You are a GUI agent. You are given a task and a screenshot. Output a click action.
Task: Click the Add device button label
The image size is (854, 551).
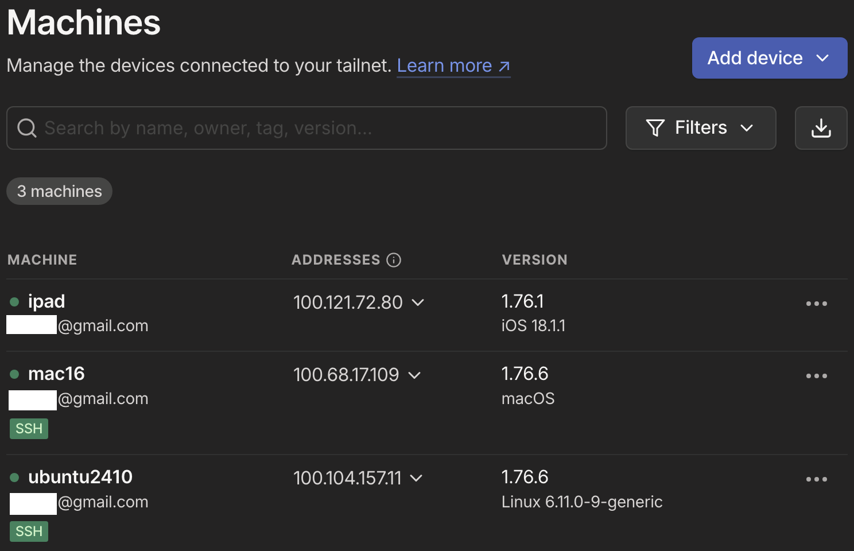coord(755,58)
